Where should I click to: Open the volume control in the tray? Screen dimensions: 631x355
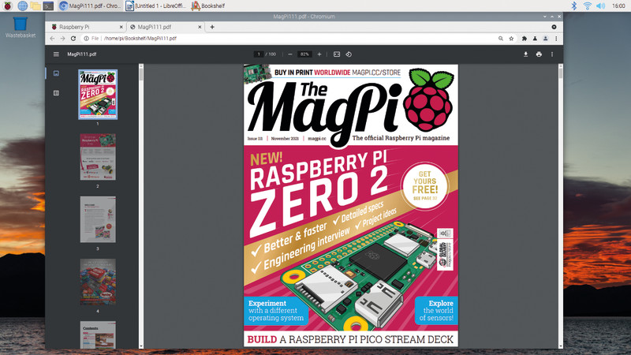point(600,6)
